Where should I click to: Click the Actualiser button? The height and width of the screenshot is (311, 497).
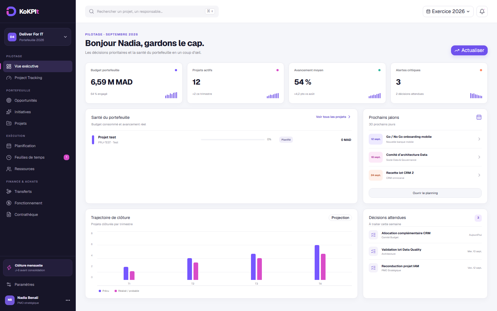coord(469,50)
